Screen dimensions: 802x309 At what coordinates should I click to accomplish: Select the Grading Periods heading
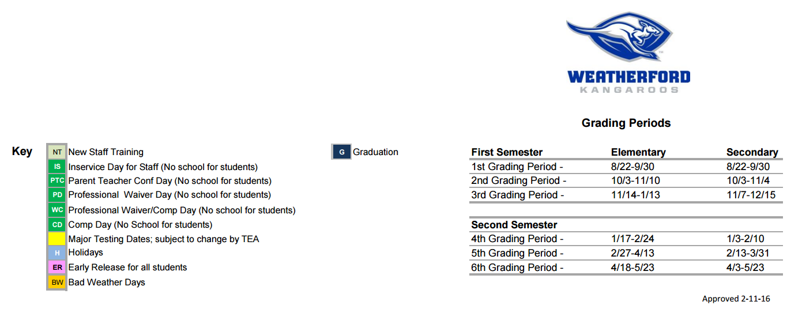point(626,123)
